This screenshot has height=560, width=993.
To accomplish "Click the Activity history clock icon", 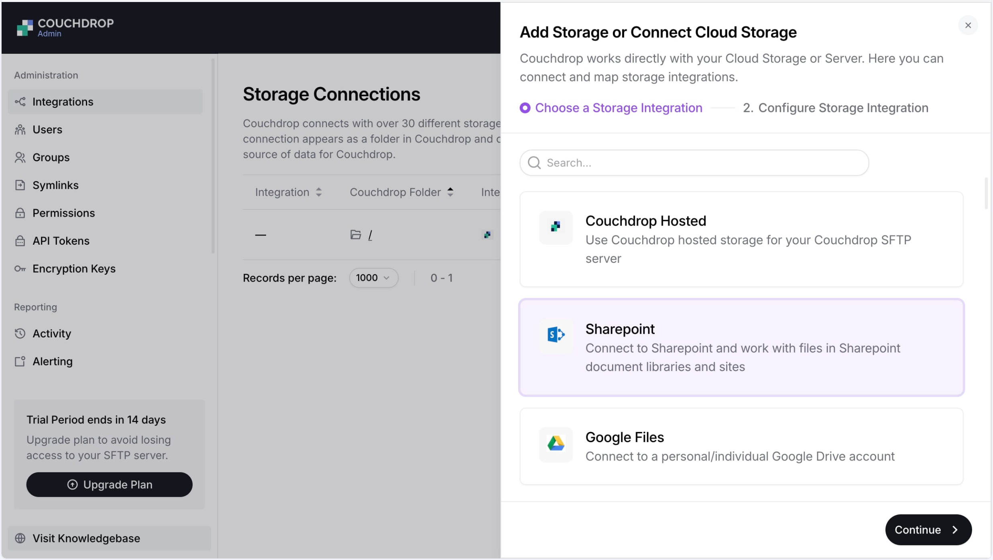I will coord(20,333).
